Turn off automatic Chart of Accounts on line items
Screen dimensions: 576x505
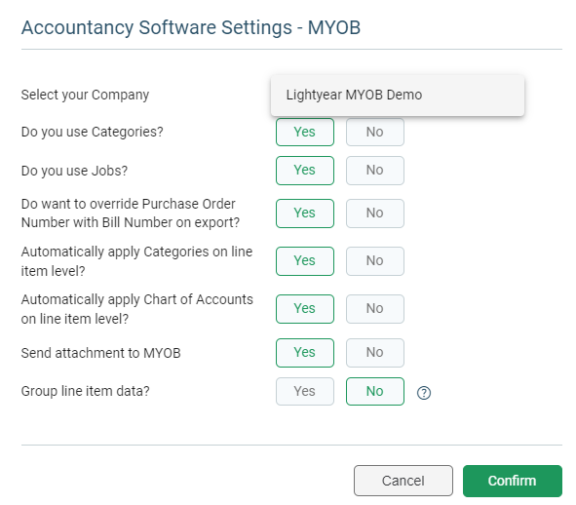[375, 309]
